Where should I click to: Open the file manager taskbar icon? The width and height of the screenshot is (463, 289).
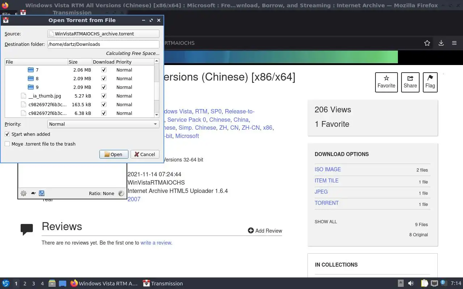click(52, 284)
